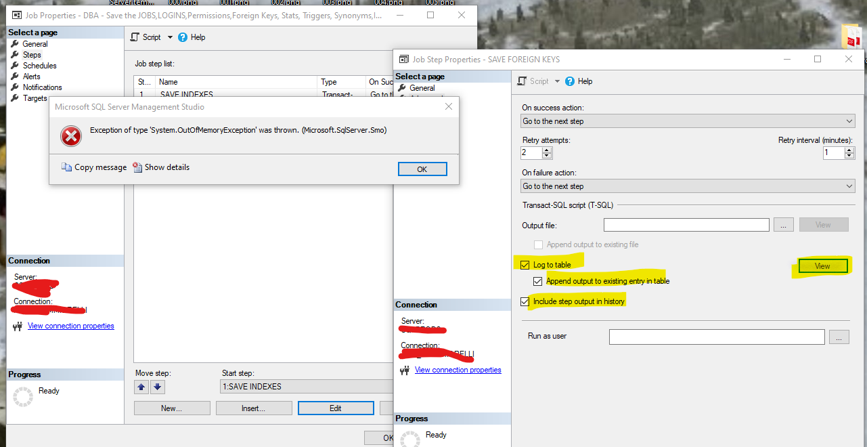Open the Start step dropdown showing 1:SAVE INDEXES
Viewport: 867px width, 447px height.
coord(307,387)
